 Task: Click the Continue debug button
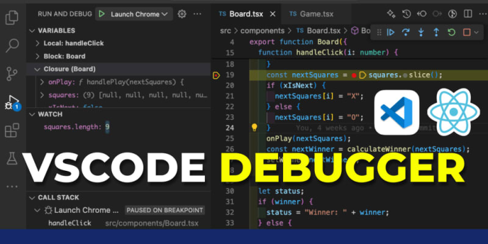tap(392, 32)
